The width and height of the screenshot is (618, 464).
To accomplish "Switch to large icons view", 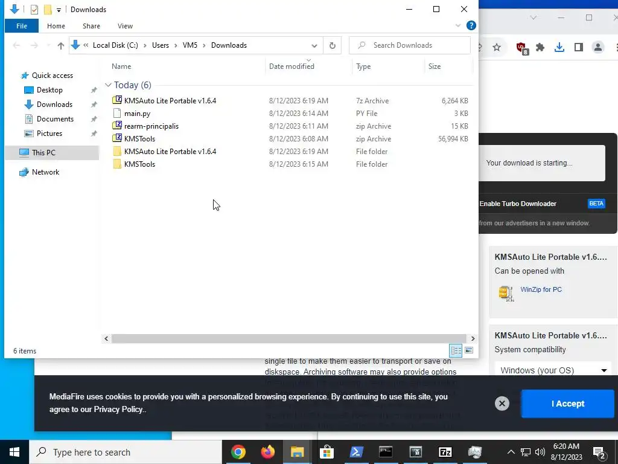I will pos(468,350).
